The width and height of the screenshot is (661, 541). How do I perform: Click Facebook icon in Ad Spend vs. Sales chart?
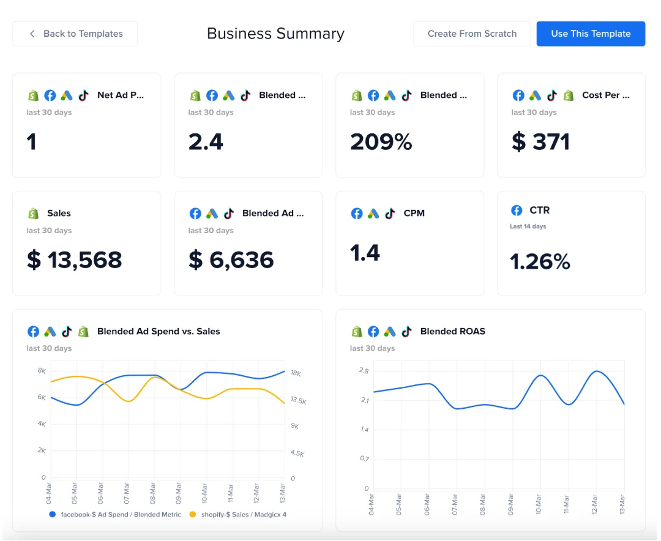pos(33,332)
